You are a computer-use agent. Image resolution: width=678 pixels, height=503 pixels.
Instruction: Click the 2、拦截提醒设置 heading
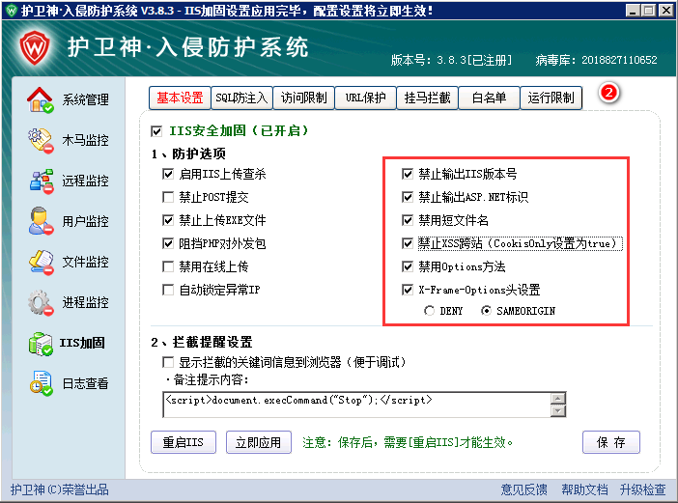pyautogui.click(x=202, y=342)
